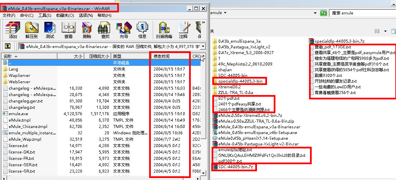Sort by the 类型 column header

point(131,56)
